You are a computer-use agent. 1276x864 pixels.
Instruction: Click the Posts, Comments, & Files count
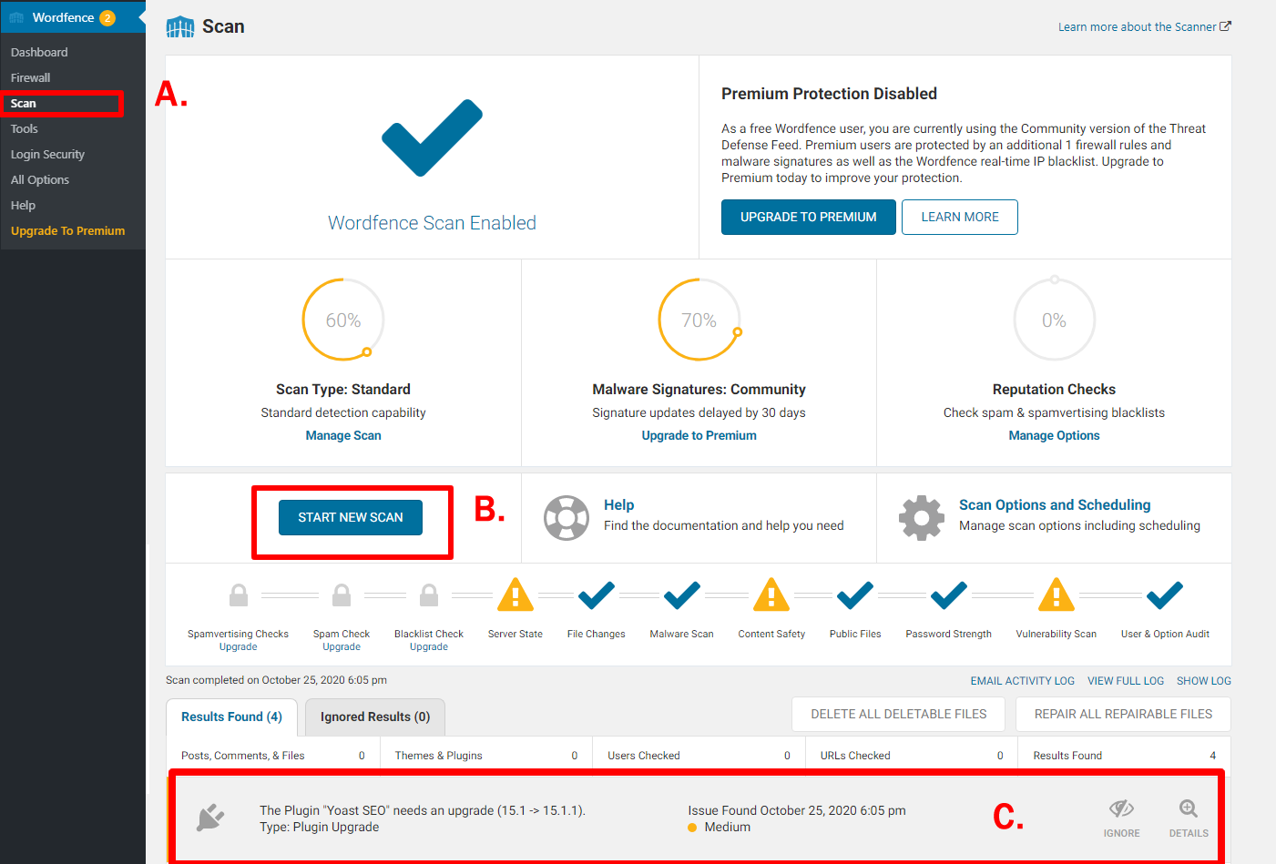pyautogui.click(x=362, y=756)
